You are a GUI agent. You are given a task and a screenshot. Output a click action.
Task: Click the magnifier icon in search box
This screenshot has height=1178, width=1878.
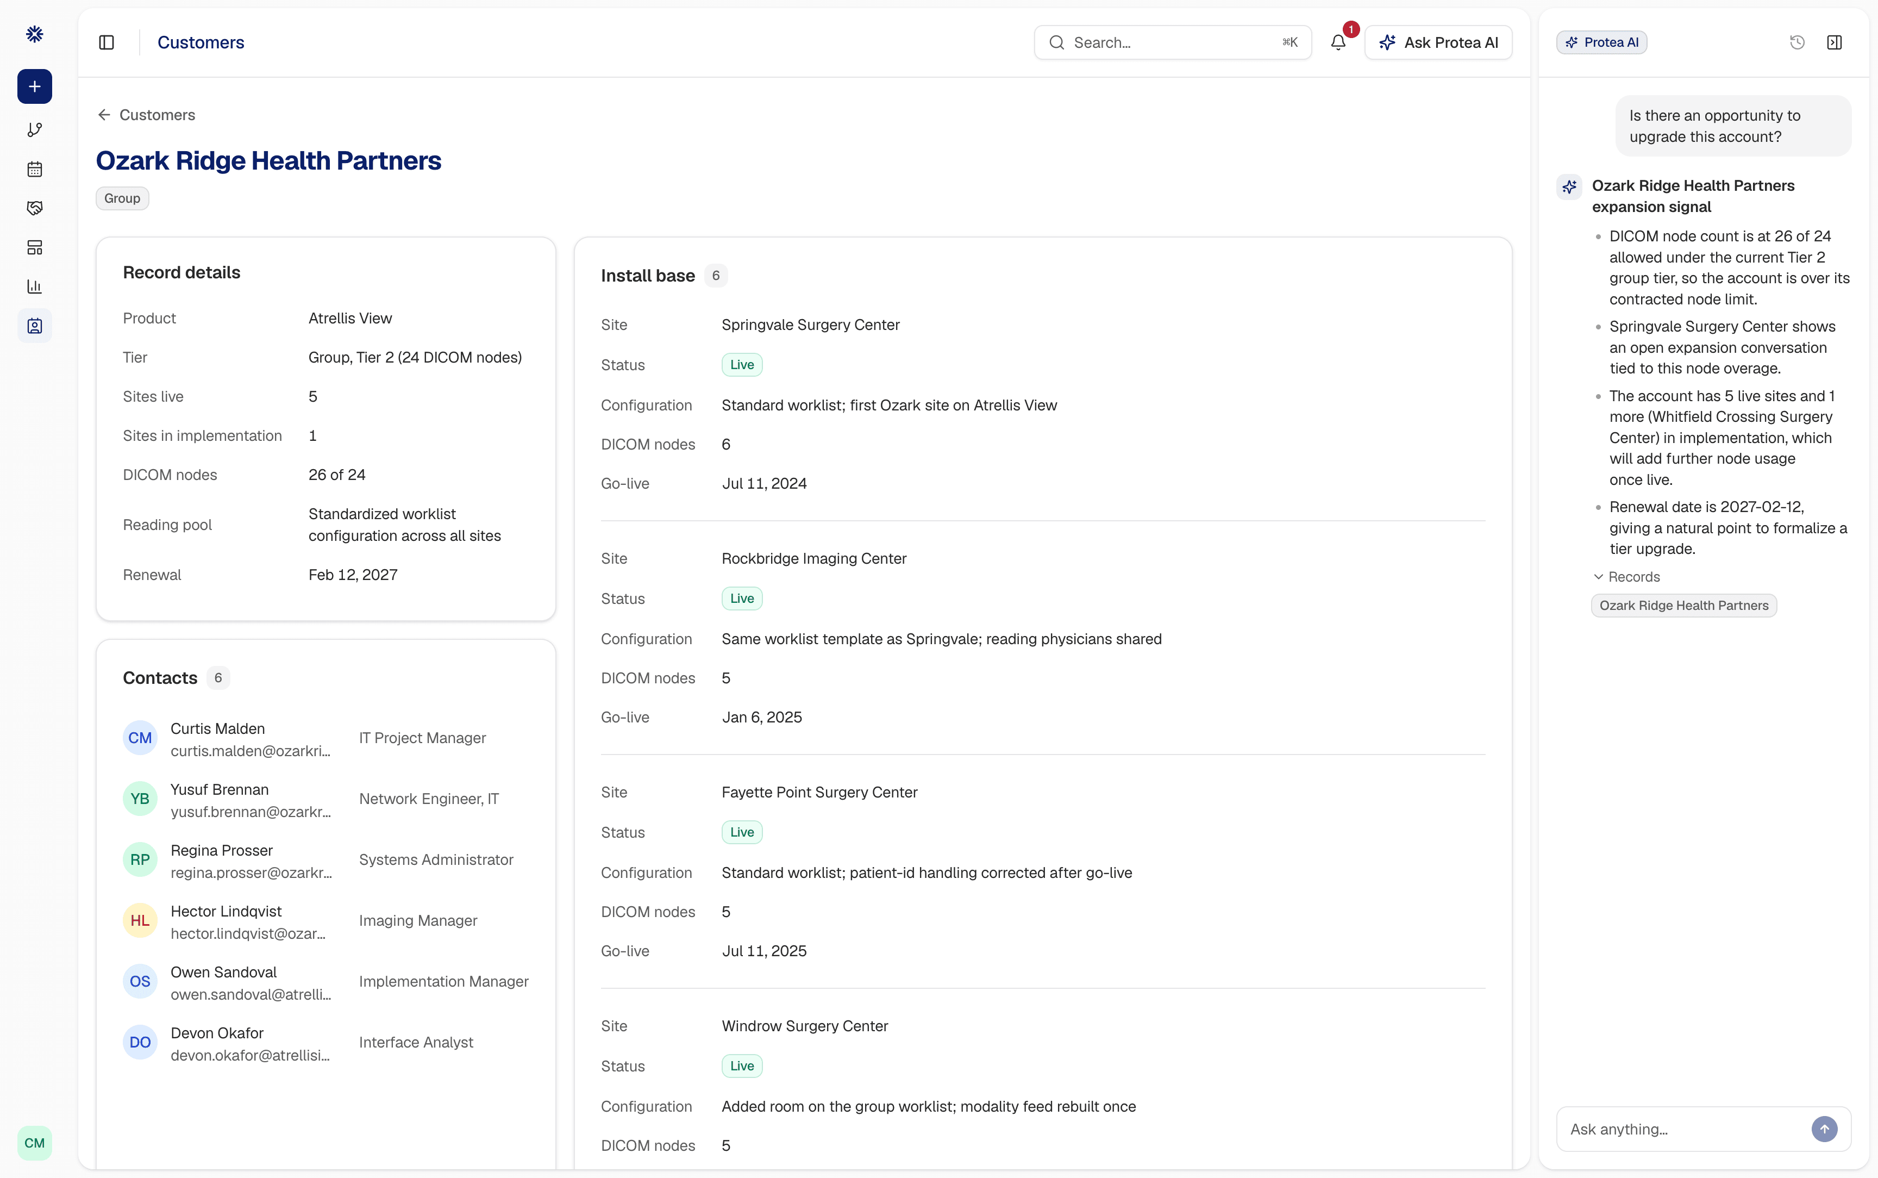pyautogui.click(x=1056, y=42)
